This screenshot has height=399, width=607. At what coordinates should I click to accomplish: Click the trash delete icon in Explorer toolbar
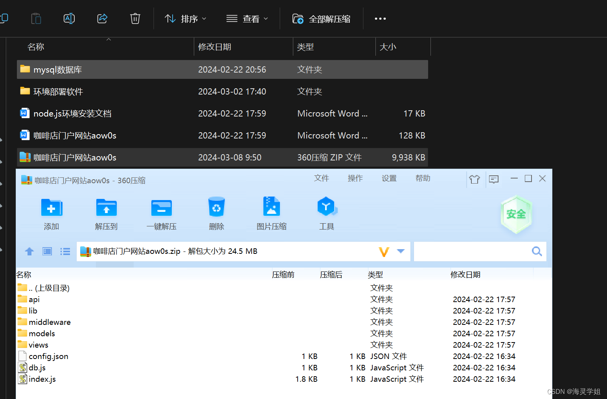click(135, 18)
